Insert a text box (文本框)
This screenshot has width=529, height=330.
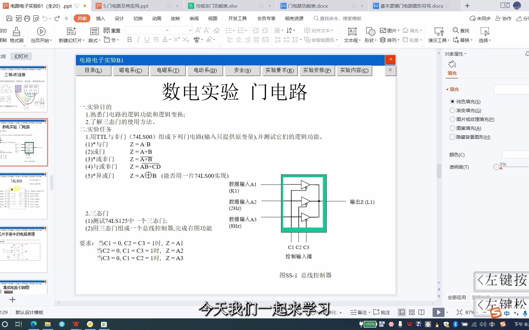click(352, 35)
